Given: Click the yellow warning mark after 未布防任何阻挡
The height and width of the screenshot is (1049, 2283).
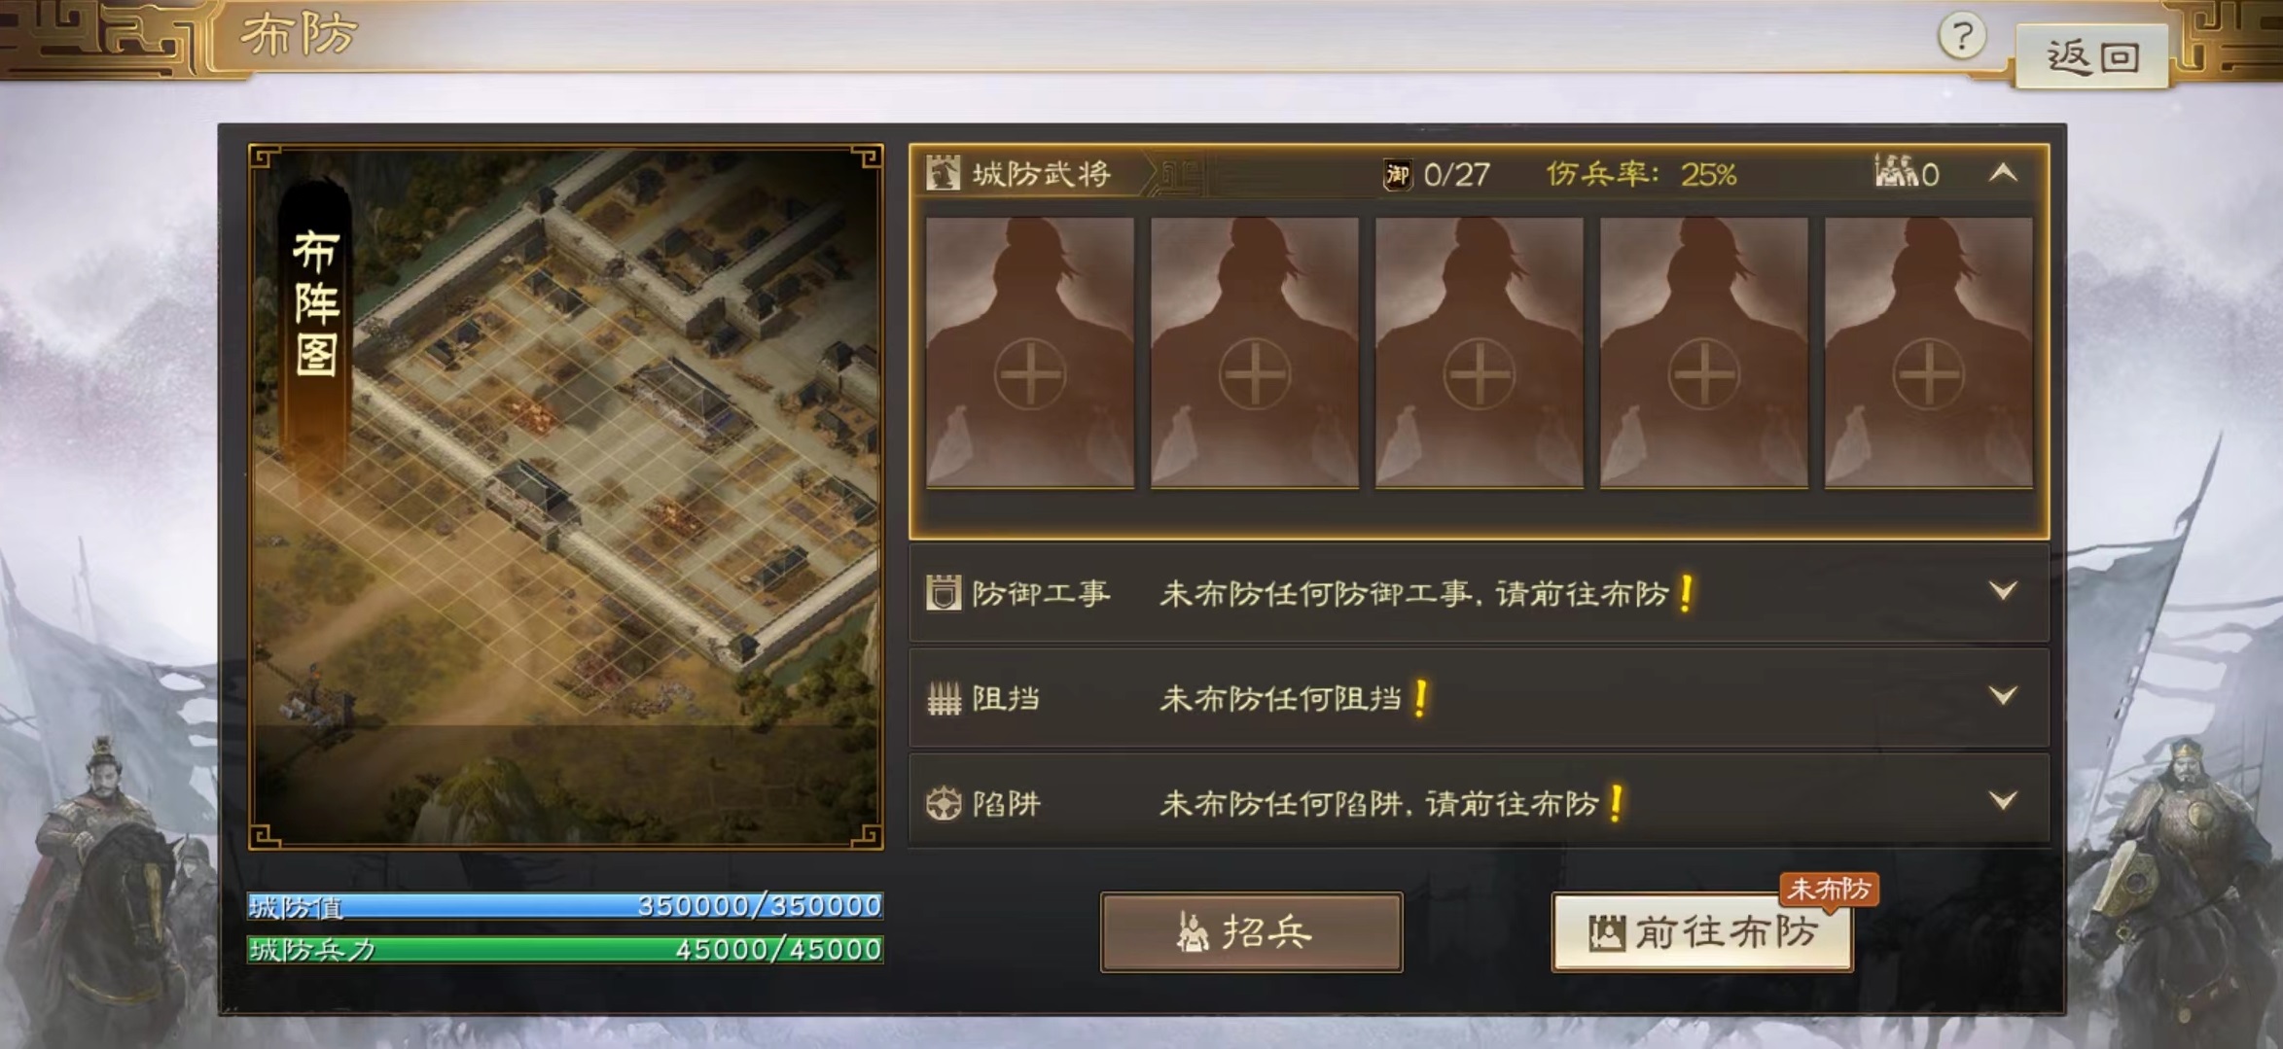Looking at the screenshot, I should pos(1420,697).
